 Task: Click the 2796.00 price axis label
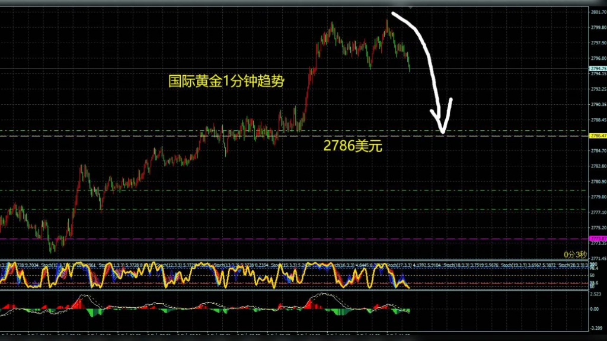[598, 58]
